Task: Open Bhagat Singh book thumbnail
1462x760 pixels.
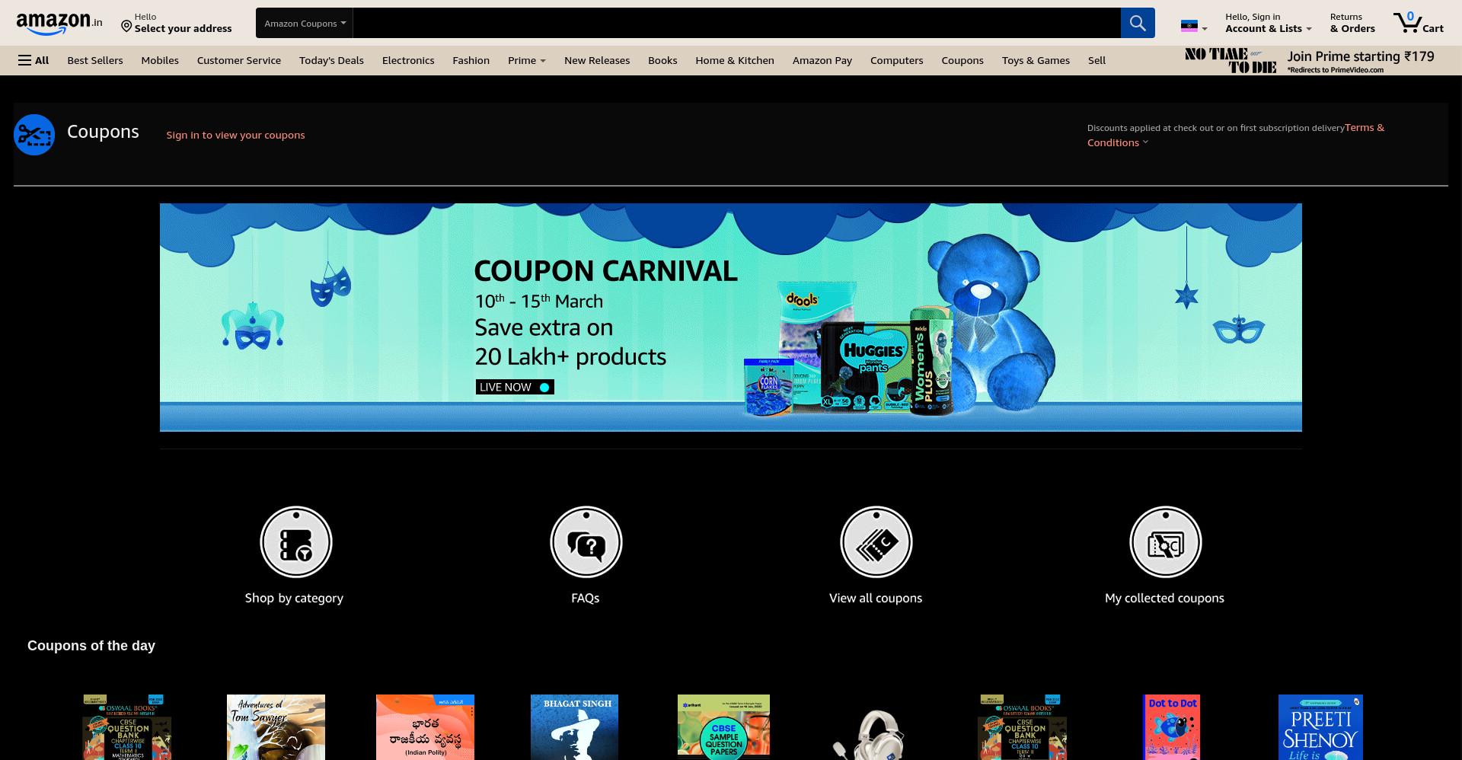Action: point(574,727)
